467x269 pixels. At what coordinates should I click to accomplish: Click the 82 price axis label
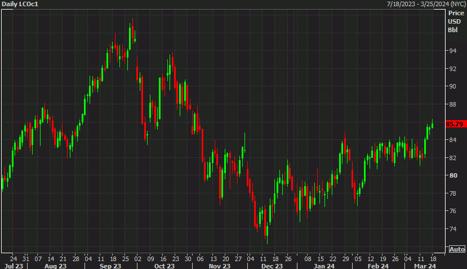pos(453,158)
